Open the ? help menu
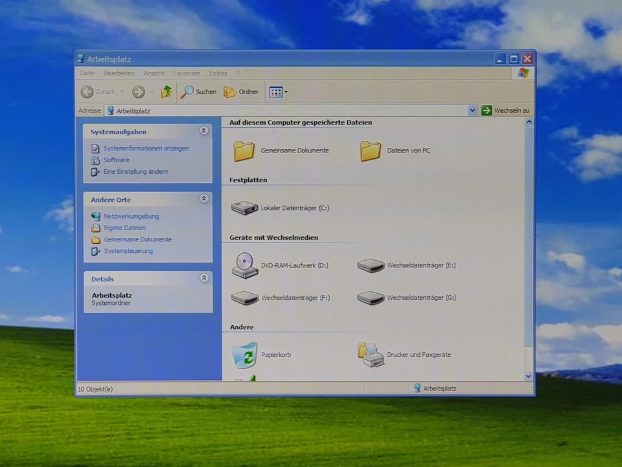 click(x=238, y=73)
